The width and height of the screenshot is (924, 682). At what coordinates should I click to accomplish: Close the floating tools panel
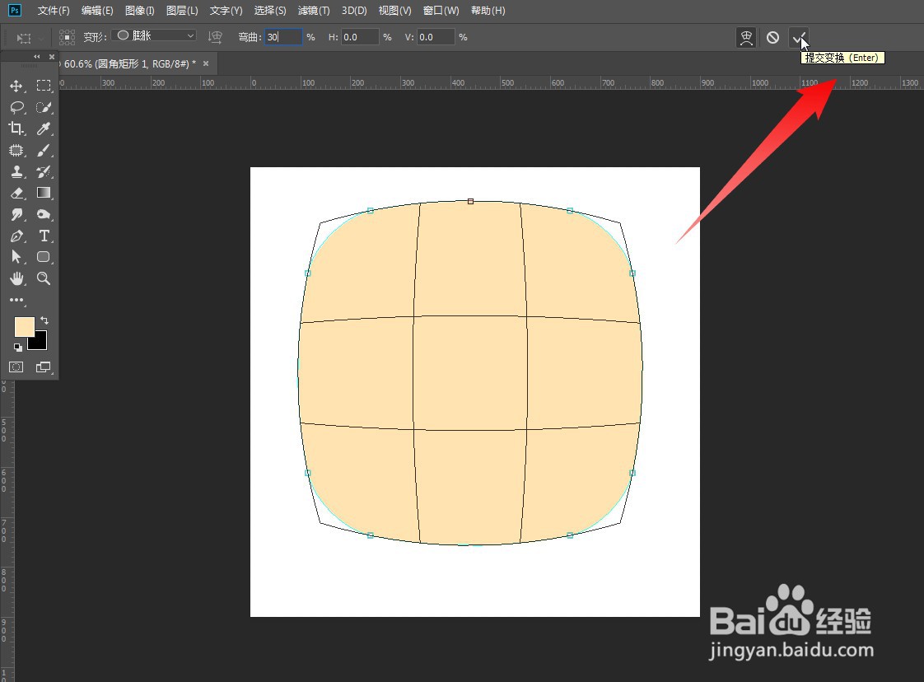click(x=51, y=57)
